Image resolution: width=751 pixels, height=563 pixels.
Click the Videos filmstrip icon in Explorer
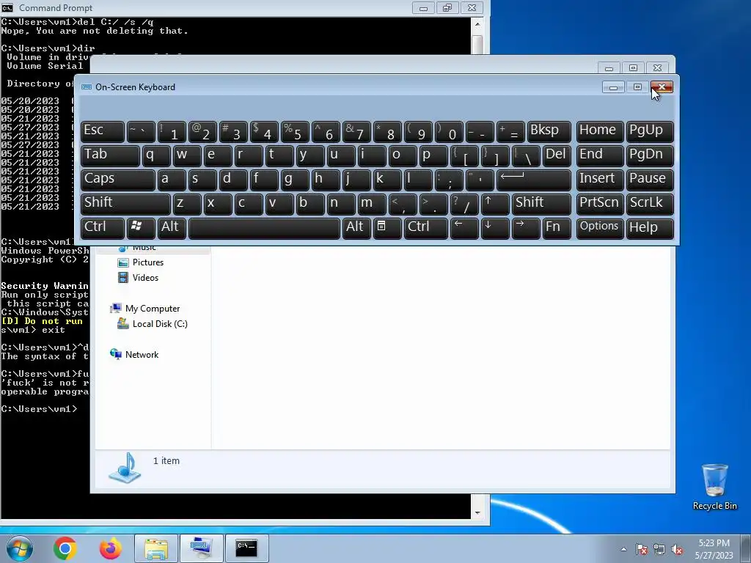click(x=123, y=278)
